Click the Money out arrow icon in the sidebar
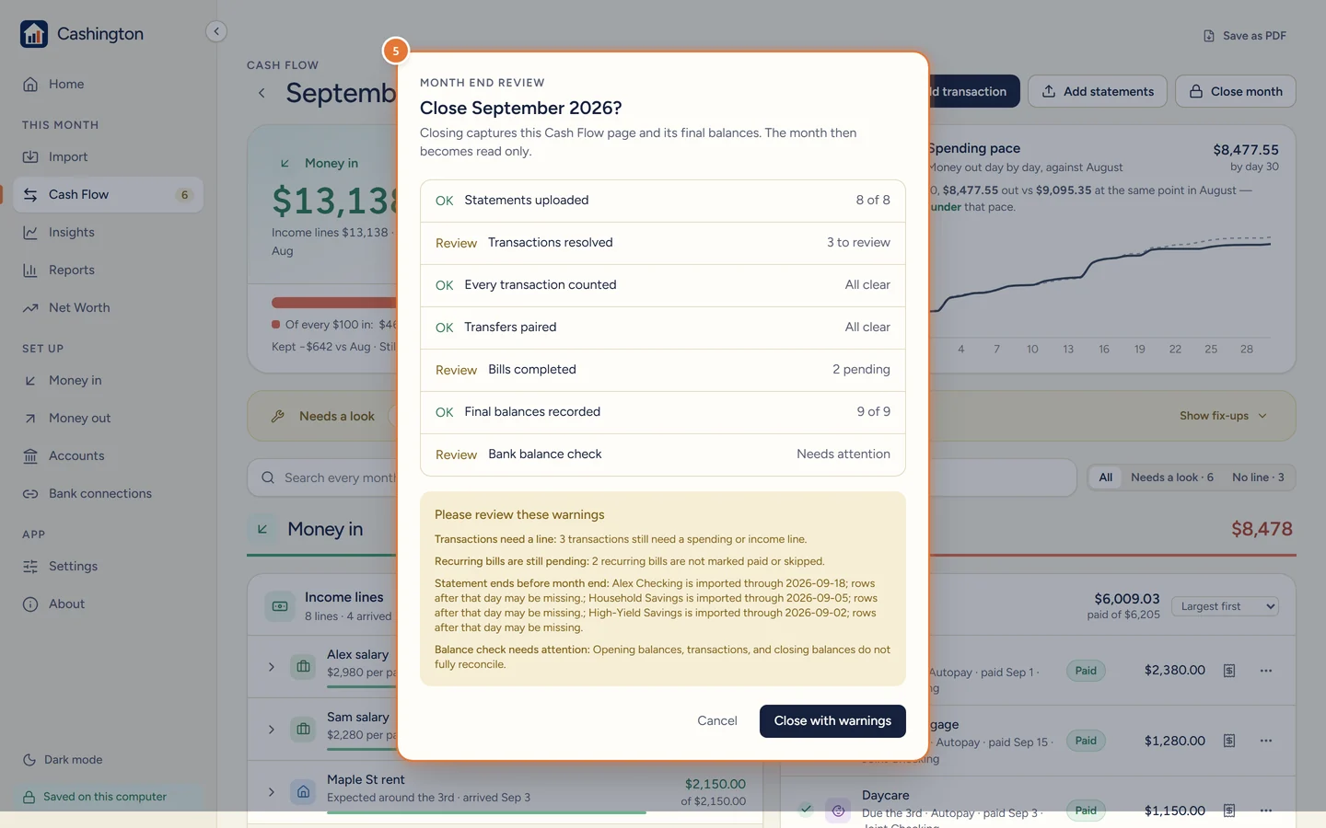This screenshot has height=828, width=1326. click(x=30, y=418)
